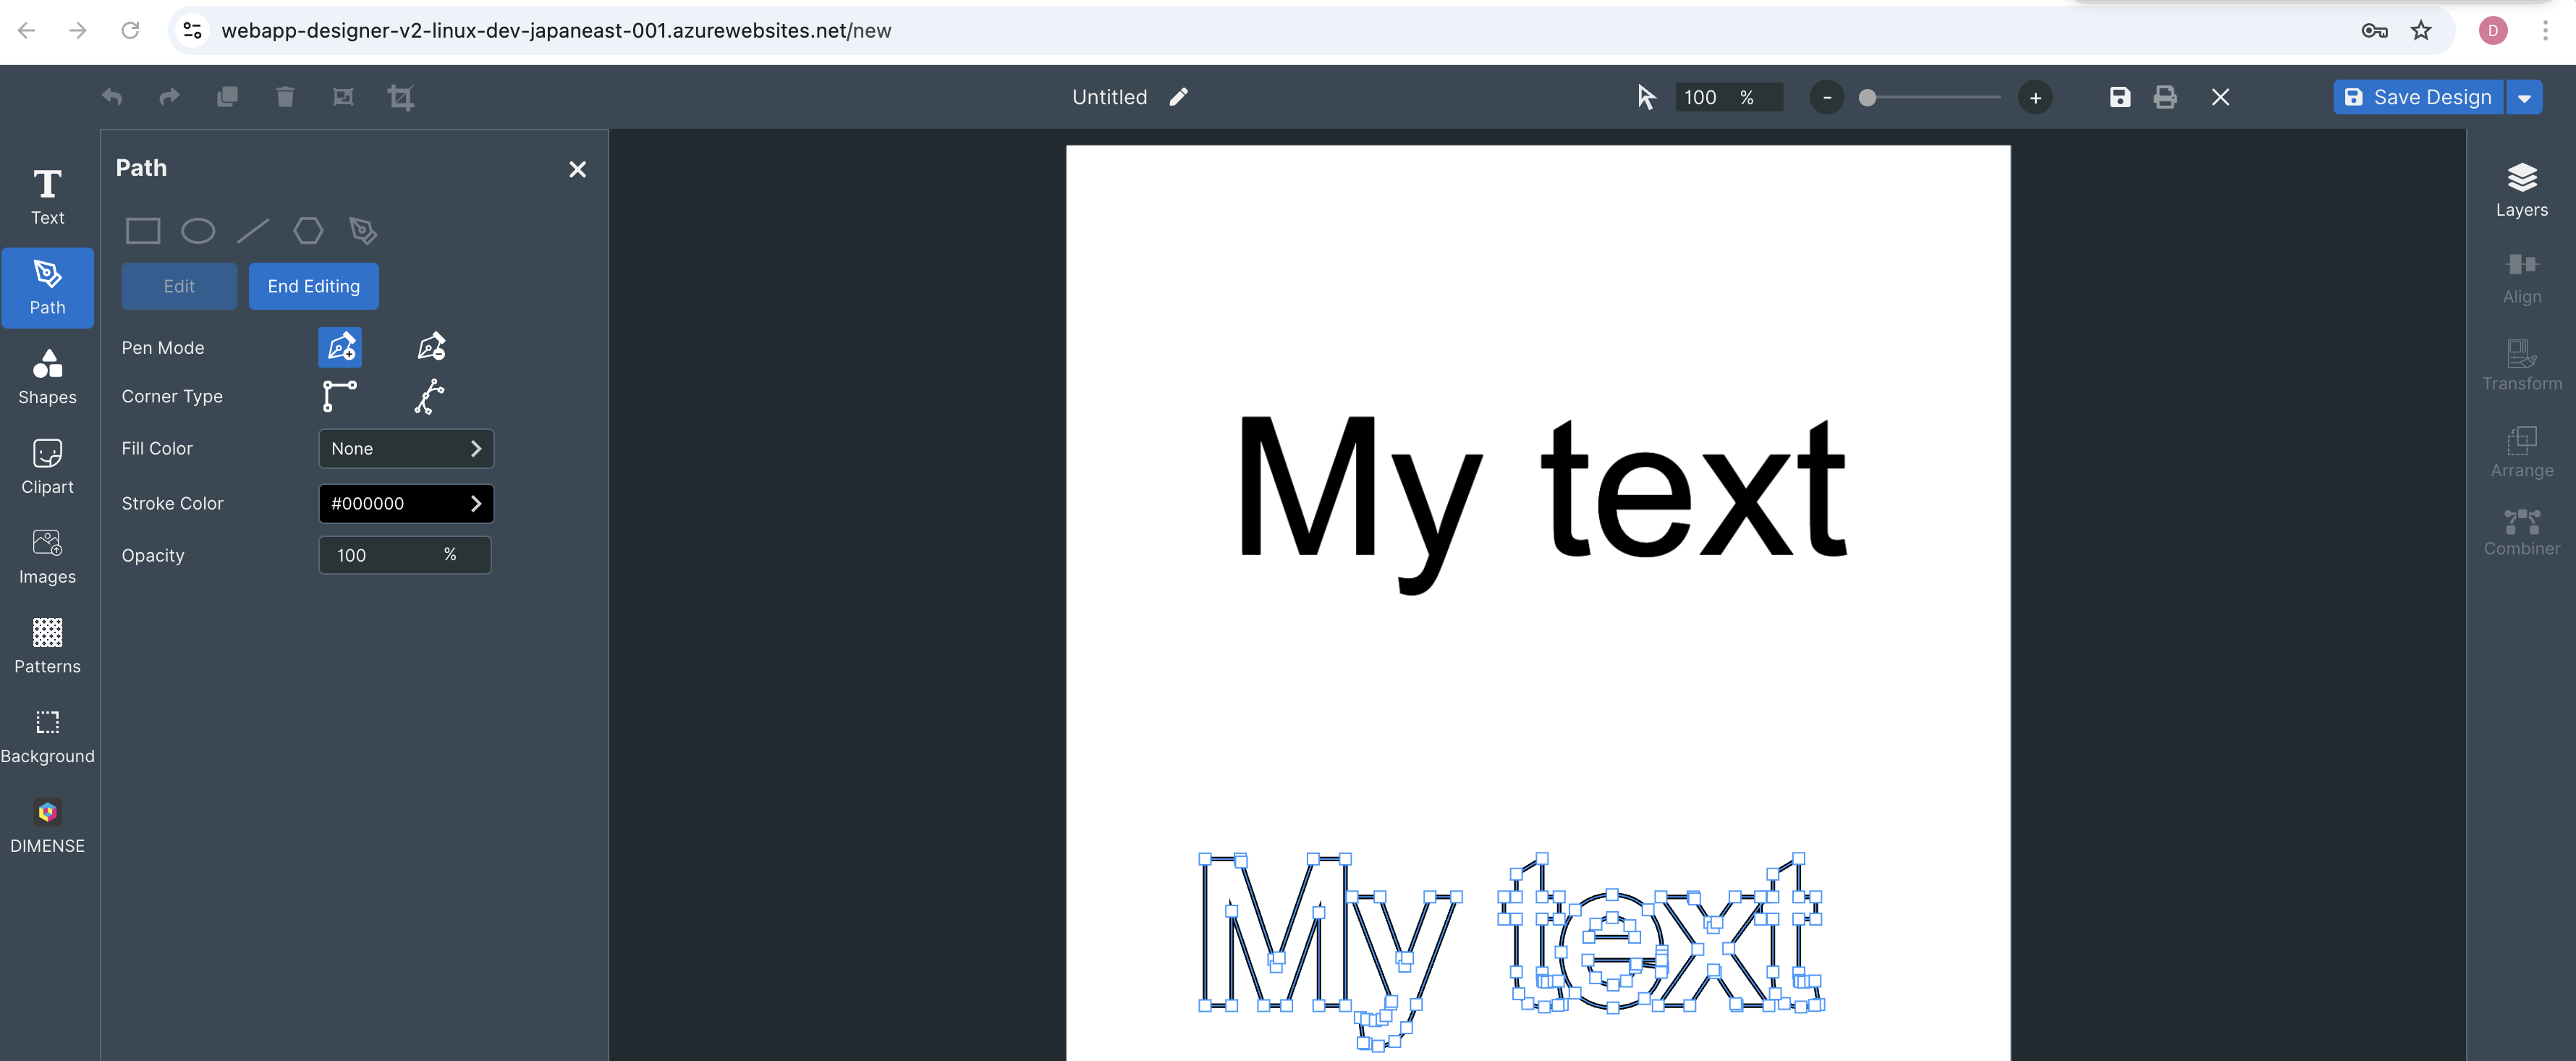Click the zoom slider handle
This screenshot has width=2576, height=1061.
coord(1867,98)
